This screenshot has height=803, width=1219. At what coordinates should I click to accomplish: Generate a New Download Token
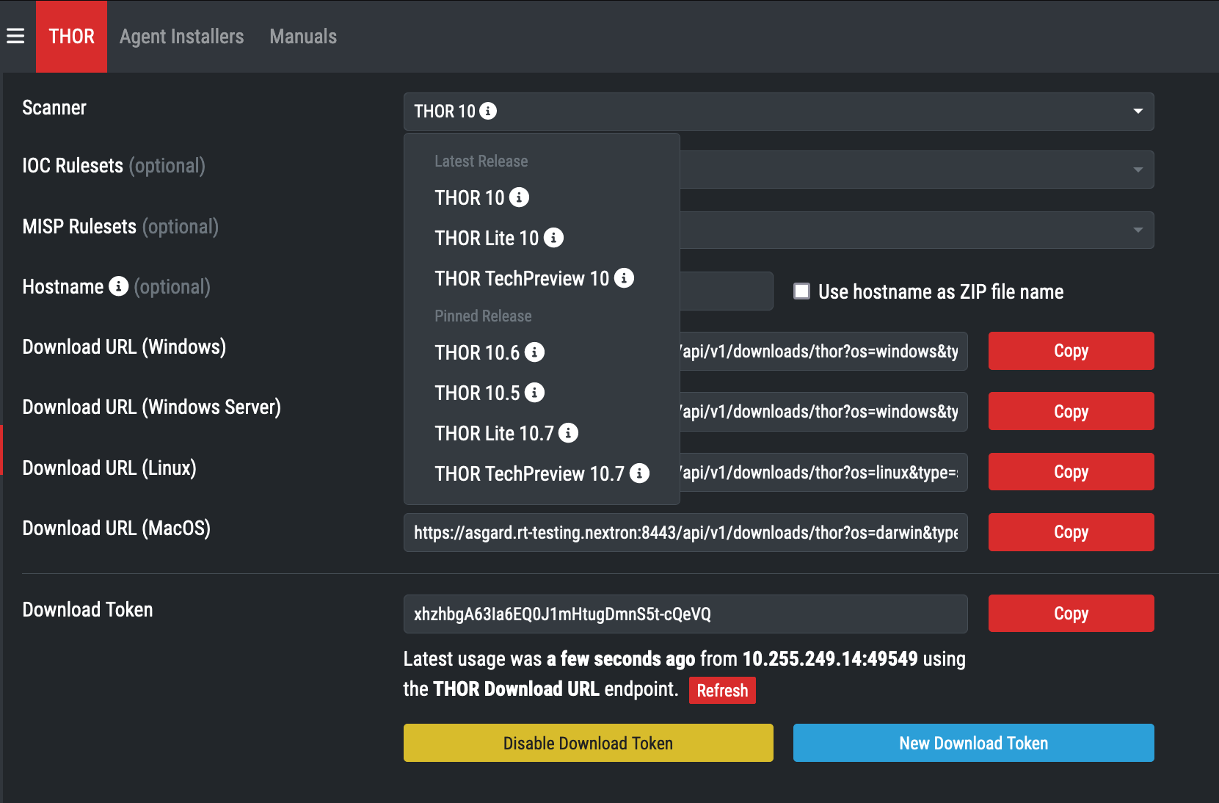pyautogui.click(x=973, y=743)
